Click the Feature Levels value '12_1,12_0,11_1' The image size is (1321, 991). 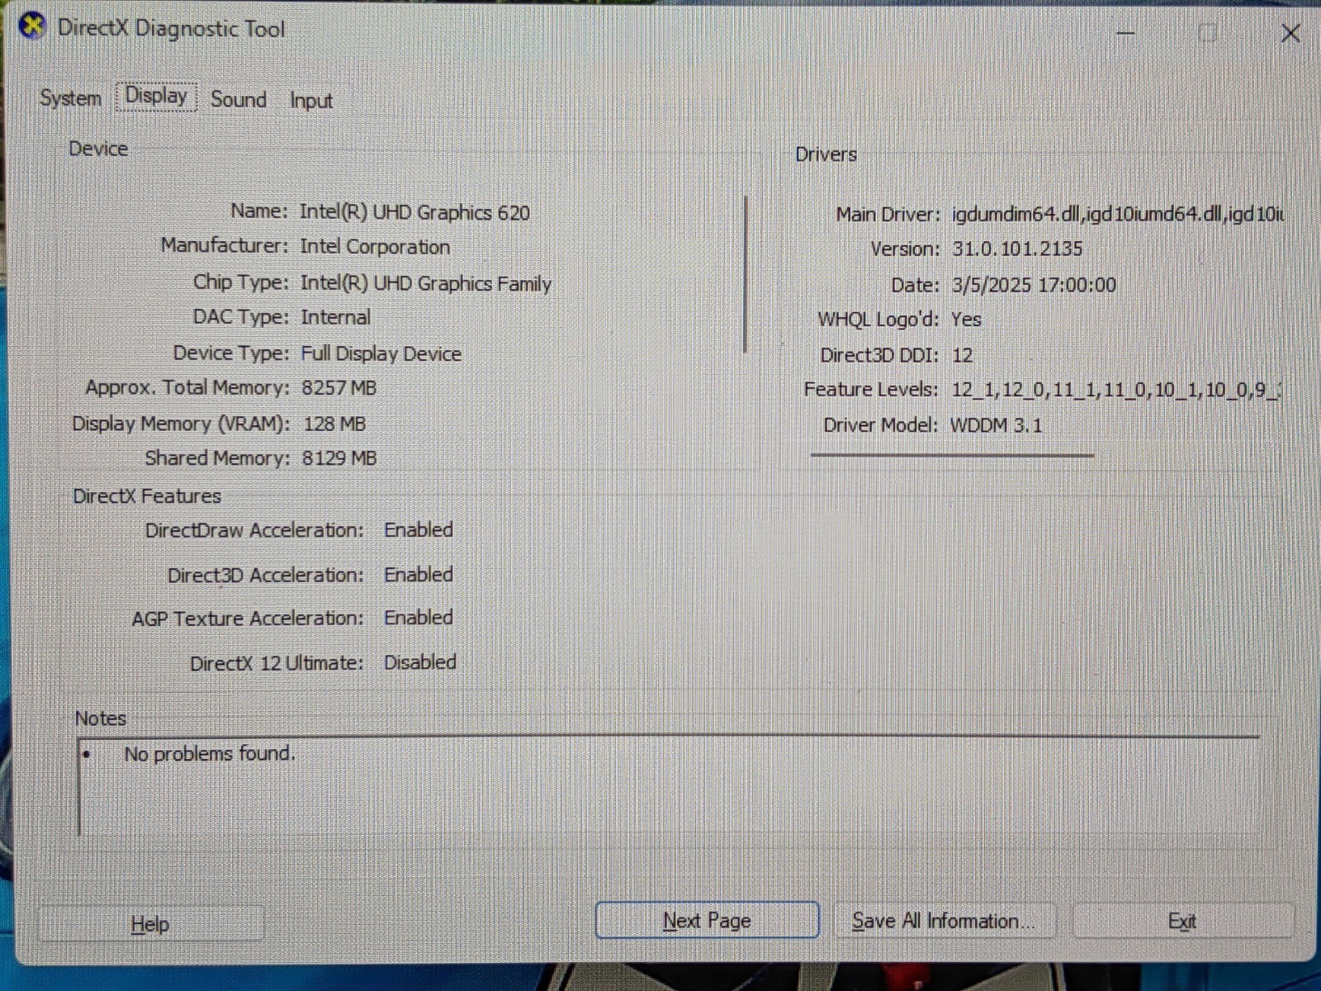[1115, 390]
